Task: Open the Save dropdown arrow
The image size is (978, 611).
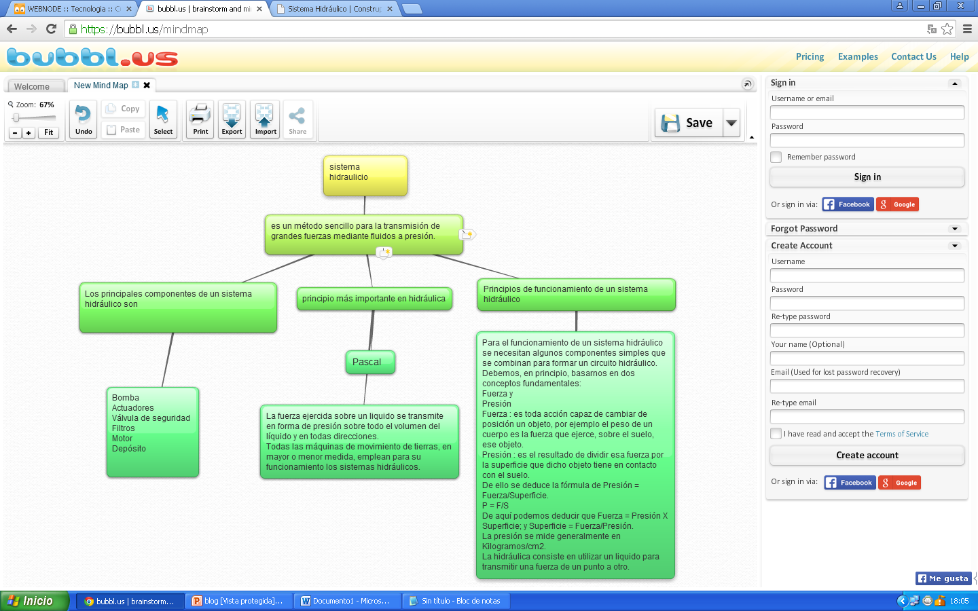Action: [x=731, y=123]
